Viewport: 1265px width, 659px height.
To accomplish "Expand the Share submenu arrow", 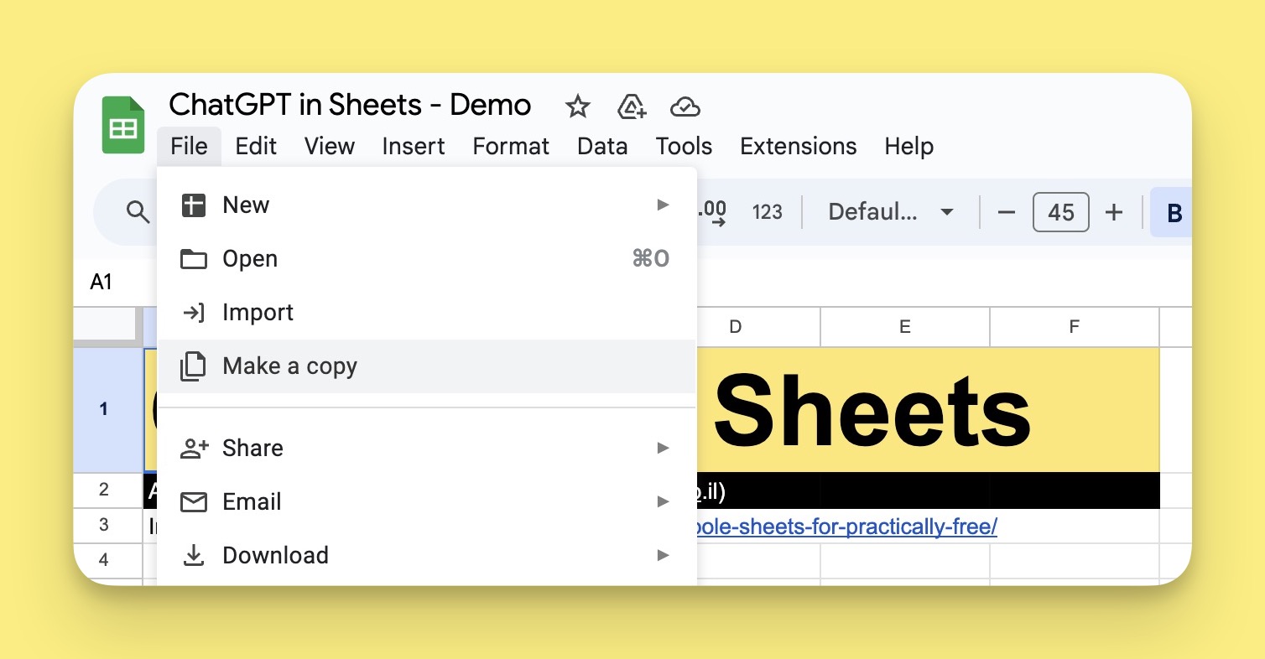I will (x=663, y=448).
